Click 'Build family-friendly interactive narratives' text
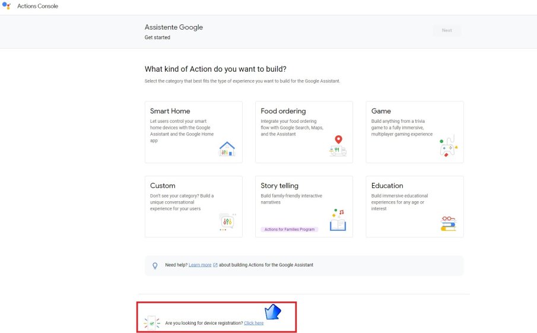 pos(291,199)
